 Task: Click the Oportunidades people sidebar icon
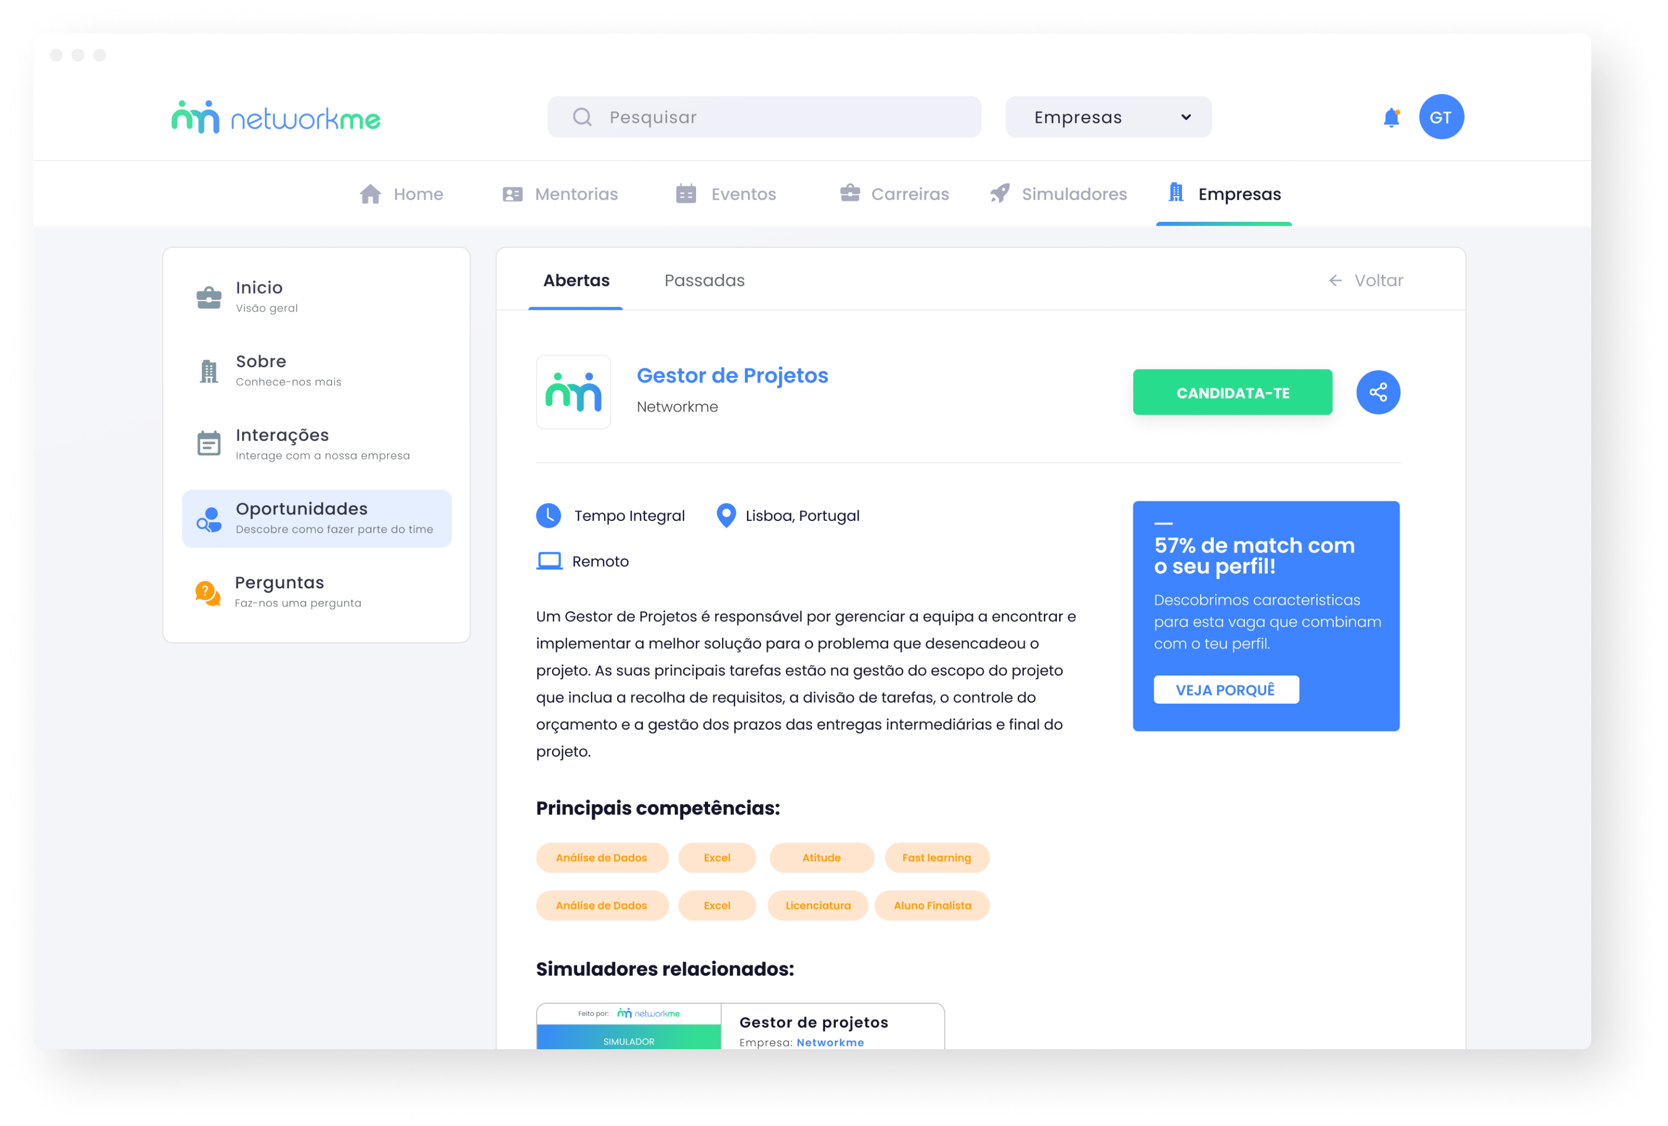[209, 519]
